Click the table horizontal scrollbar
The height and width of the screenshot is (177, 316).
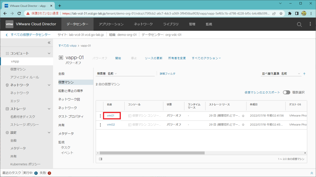[152, 153]
